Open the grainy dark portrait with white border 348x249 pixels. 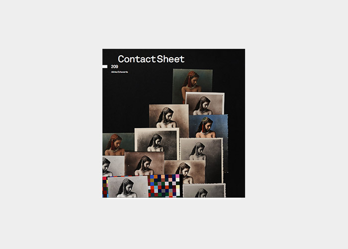tap(157, 140)
